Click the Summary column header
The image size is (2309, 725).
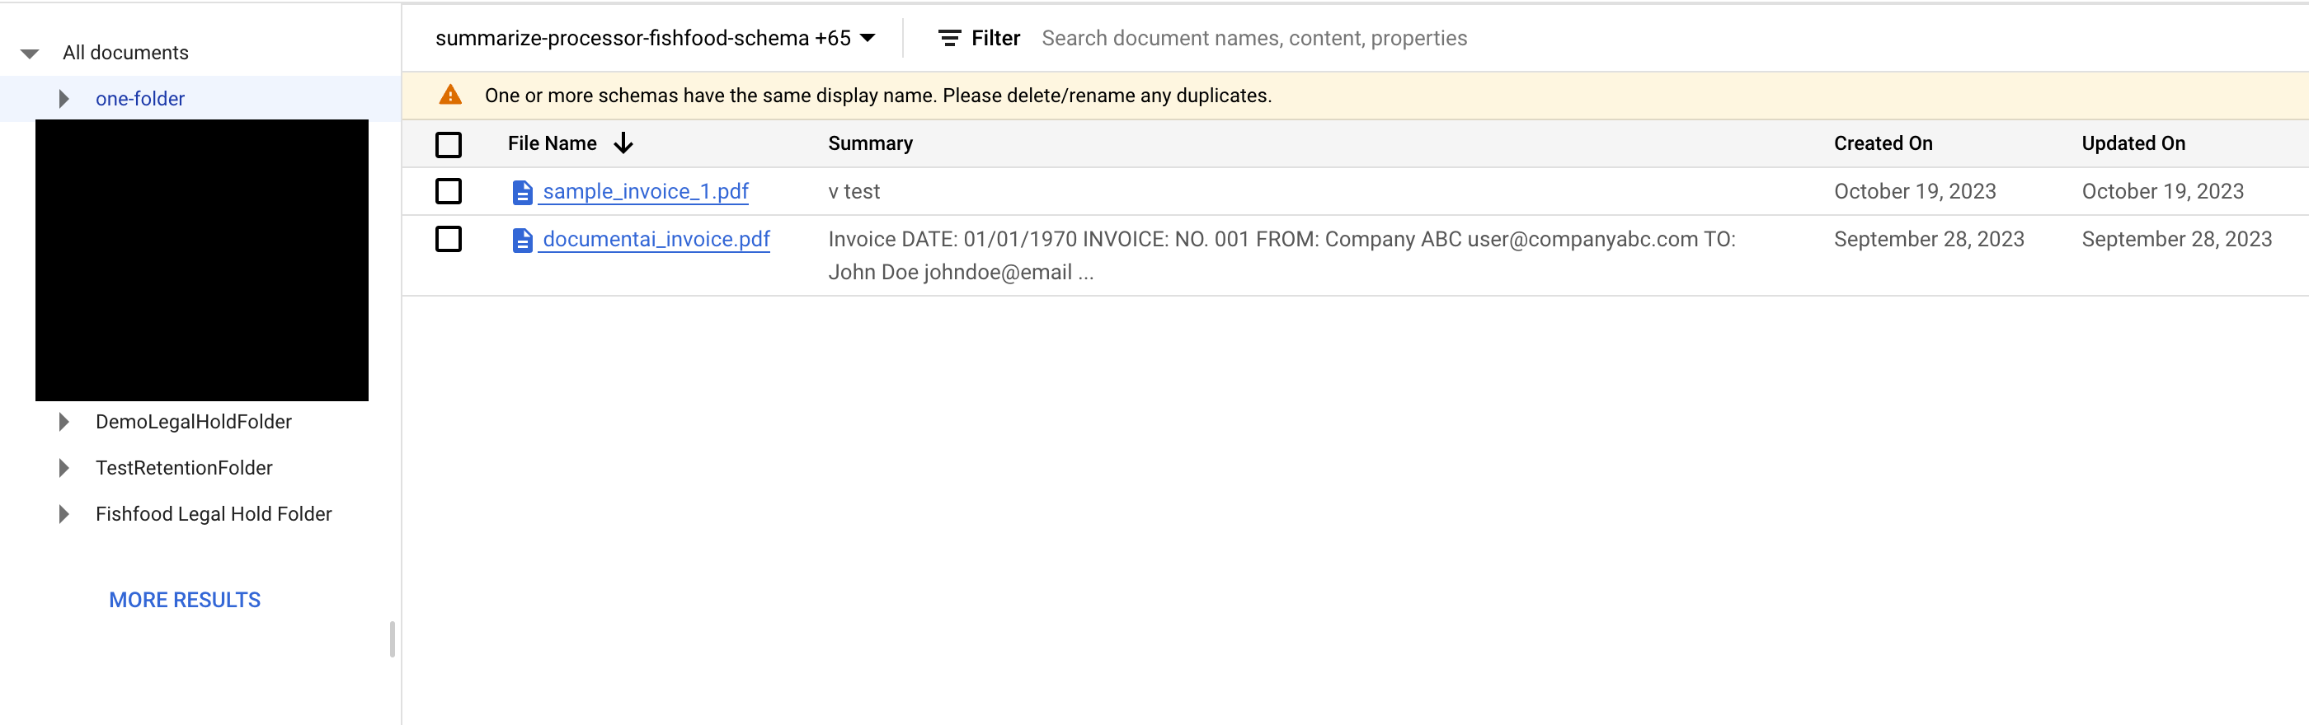pyautogui.click(x=869, y=143)
